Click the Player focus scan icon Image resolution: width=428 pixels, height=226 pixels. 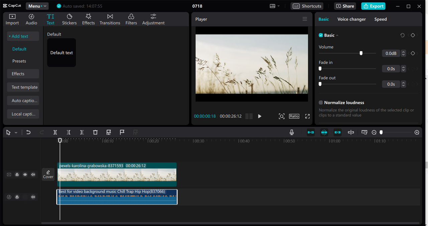[x=282, y=116]
